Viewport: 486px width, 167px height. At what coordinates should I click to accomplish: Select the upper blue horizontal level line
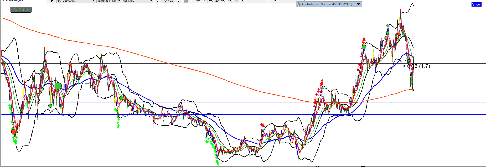click(244, 102)
